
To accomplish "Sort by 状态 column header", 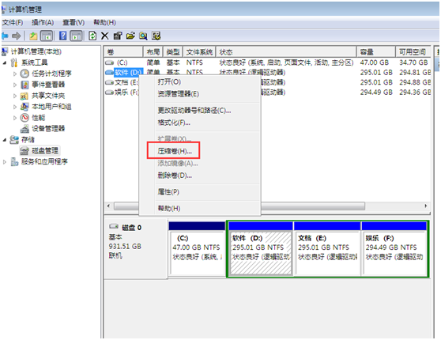I will point(286,52).
